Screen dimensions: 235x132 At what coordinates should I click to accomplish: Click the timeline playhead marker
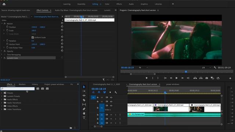pos(165,92)
